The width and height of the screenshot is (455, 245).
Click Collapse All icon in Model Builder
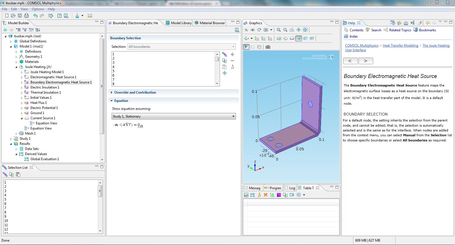18,30
